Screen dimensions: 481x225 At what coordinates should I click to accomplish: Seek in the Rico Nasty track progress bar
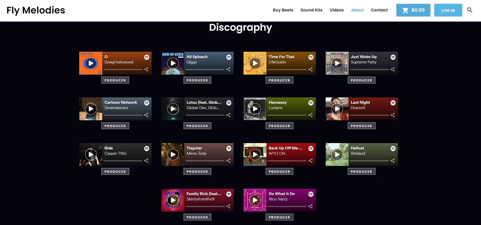[287, 206]
